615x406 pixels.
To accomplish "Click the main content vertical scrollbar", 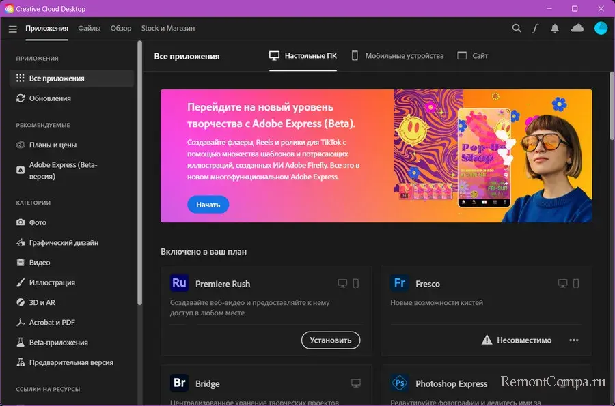I will 612,106.
